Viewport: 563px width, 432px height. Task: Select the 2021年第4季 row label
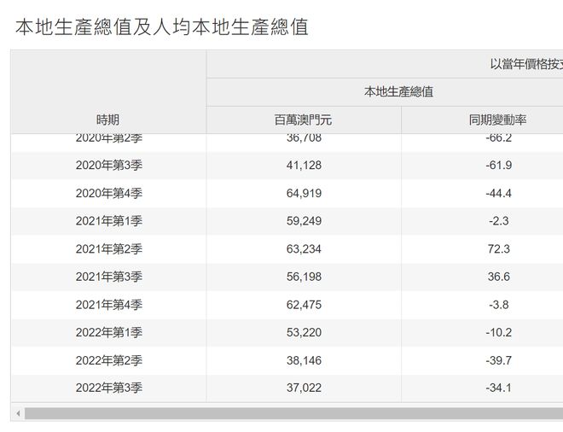click(x=107, y=305)
